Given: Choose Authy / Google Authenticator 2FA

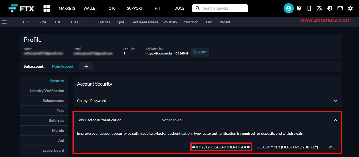Looking at the screenshot, I should tap(221, 147).
